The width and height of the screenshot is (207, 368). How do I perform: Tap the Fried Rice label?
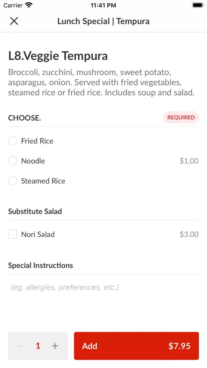pyautogui.click(x=37, y=141)
